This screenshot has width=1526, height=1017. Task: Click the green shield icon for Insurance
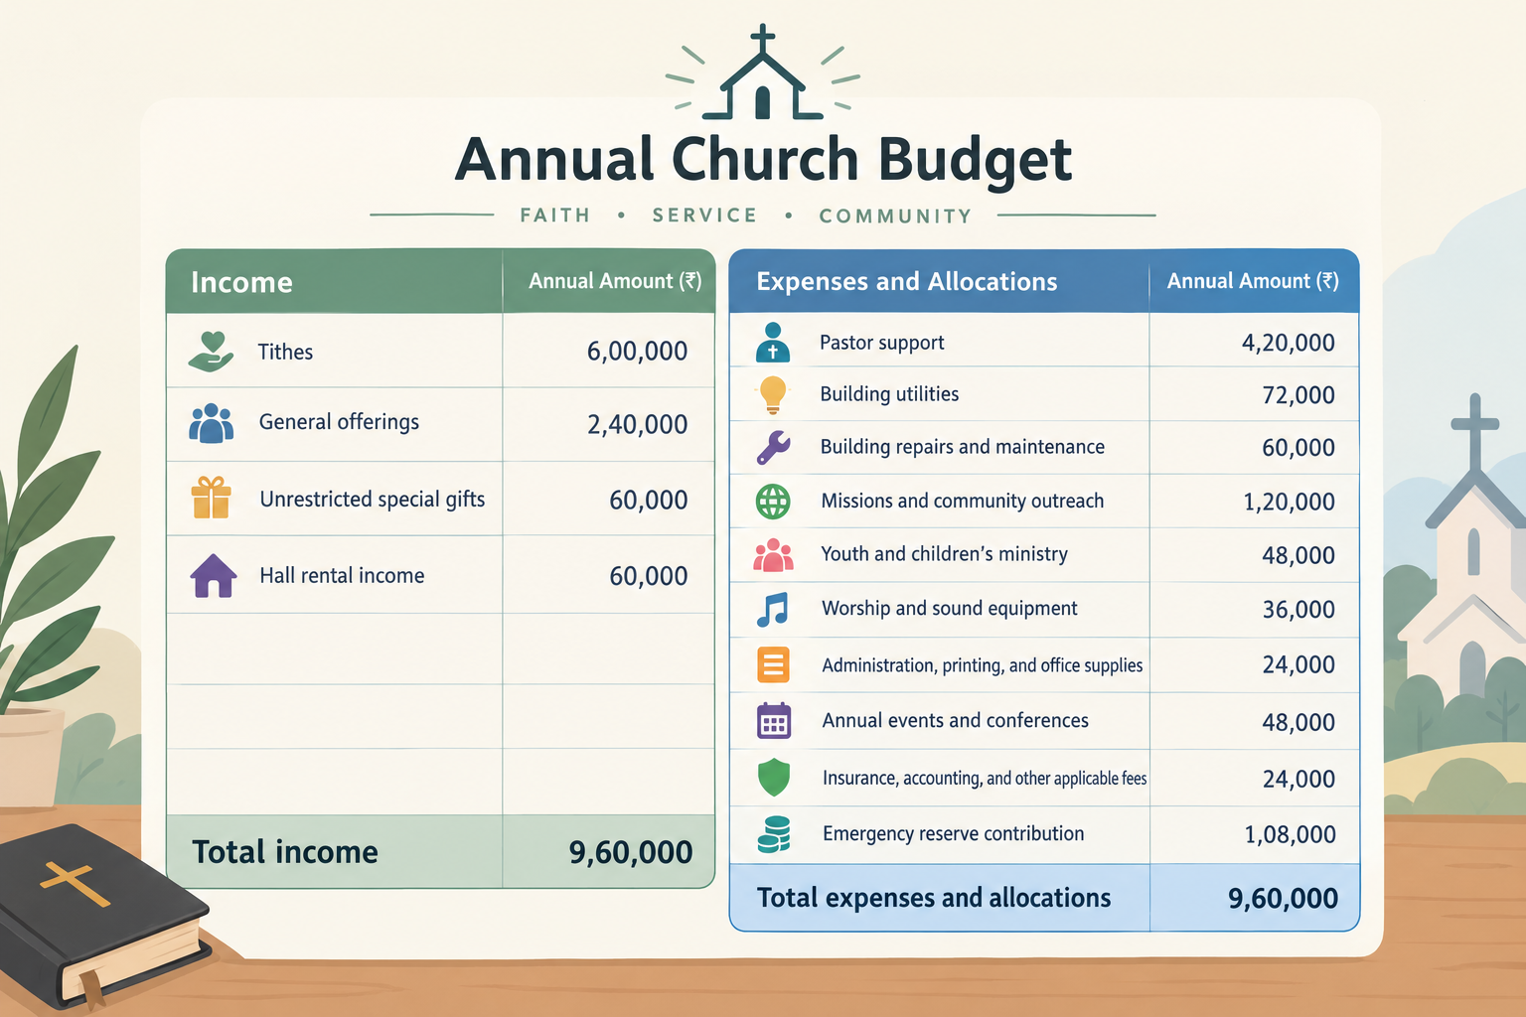pyautogui.click(x=773, y=778)
